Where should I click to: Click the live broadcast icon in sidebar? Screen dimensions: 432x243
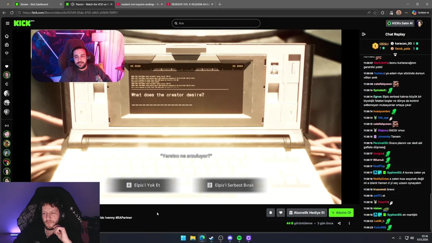coord(6,126)
